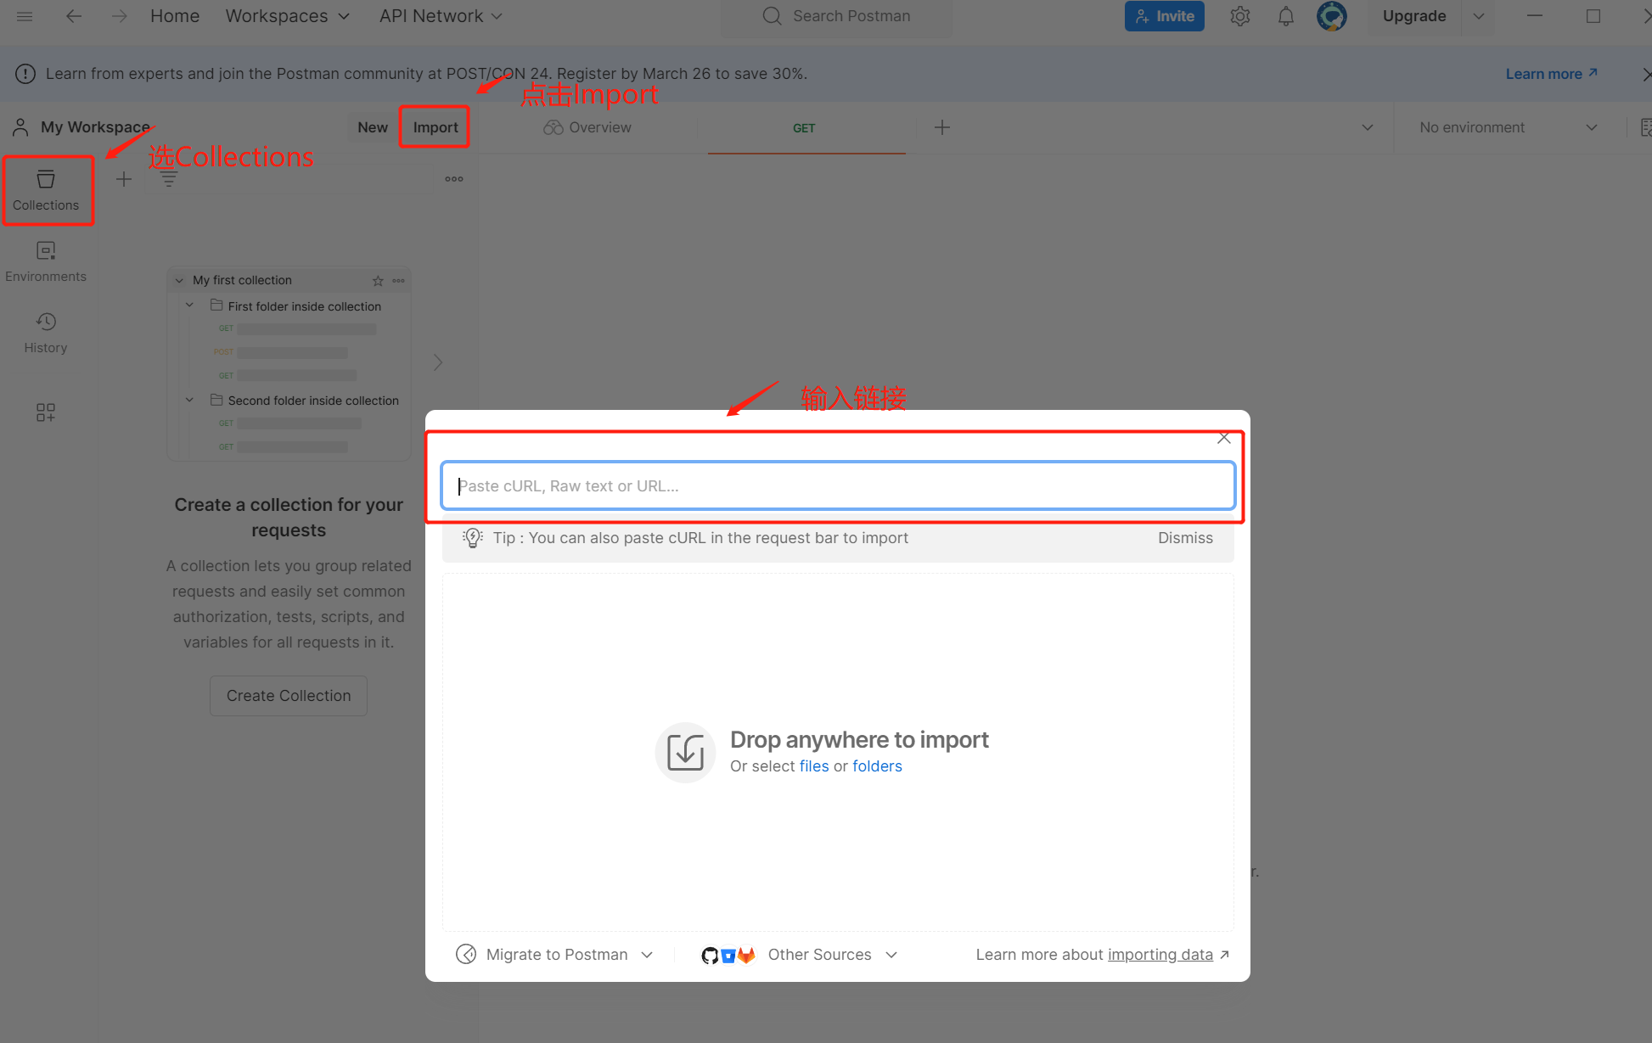
Task: Click the New button
Action: (x=373, y=127)
